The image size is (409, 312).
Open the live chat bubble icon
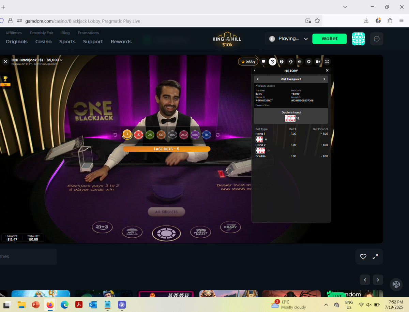263,62
